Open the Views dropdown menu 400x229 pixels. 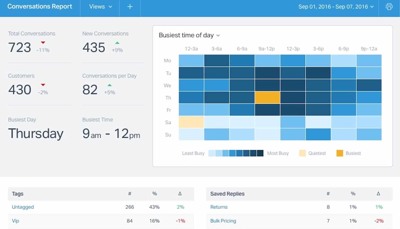coord(100,7)
